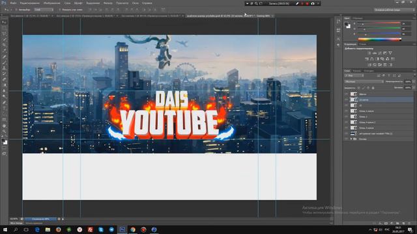Open the Auto-Select Слой dropdown
Screen dimensions: 417x234
44,10
